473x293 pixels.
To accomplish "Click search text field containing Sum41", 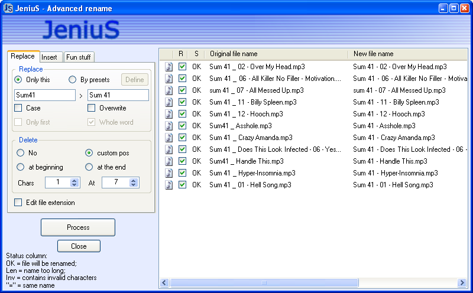I will (45, 95).
